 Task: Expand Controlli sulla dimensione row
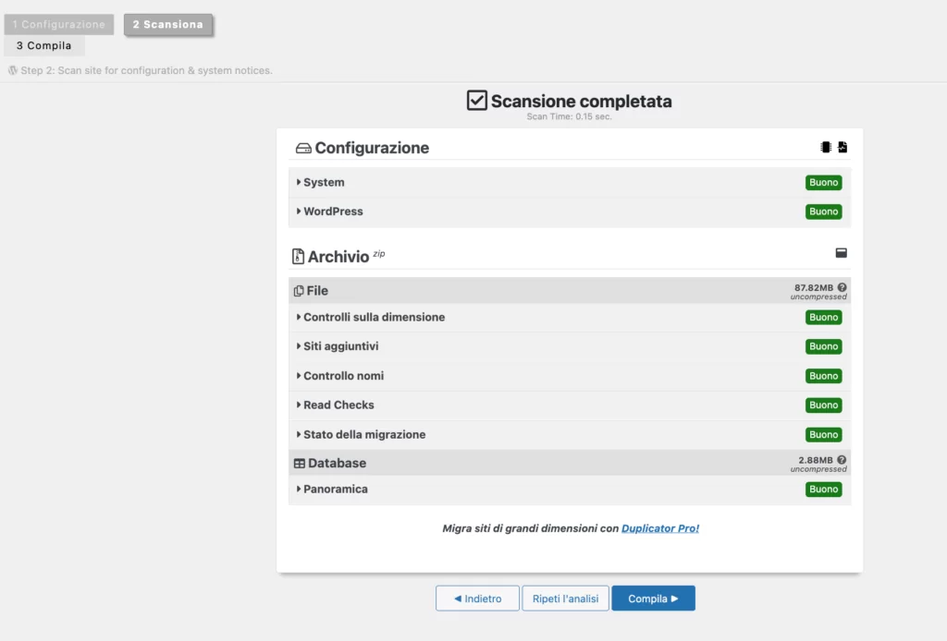click(x=373, y=318)
